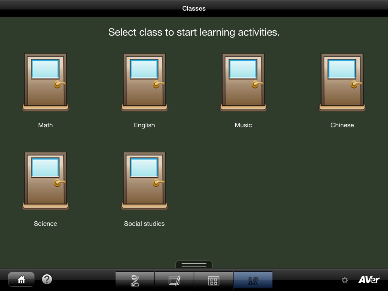Open the English class door
This screenshot has width=388, height=291.
(144, 82)
